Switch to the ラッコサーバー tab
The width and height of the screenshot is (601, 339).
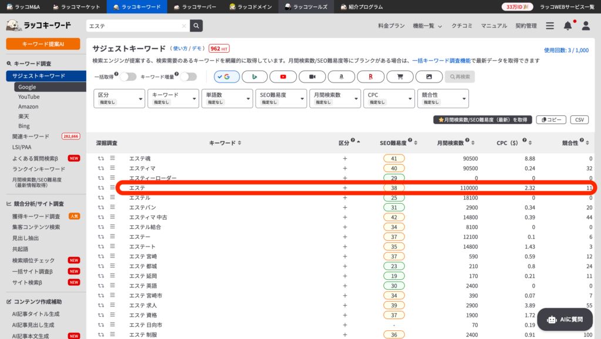coord(194,7)
